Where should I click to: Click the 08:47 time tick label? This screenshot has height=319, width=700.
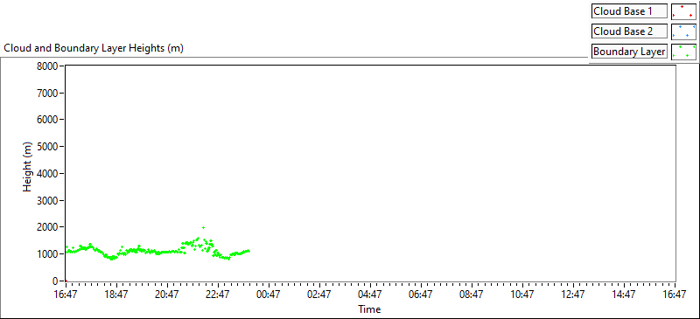(472, 294)
